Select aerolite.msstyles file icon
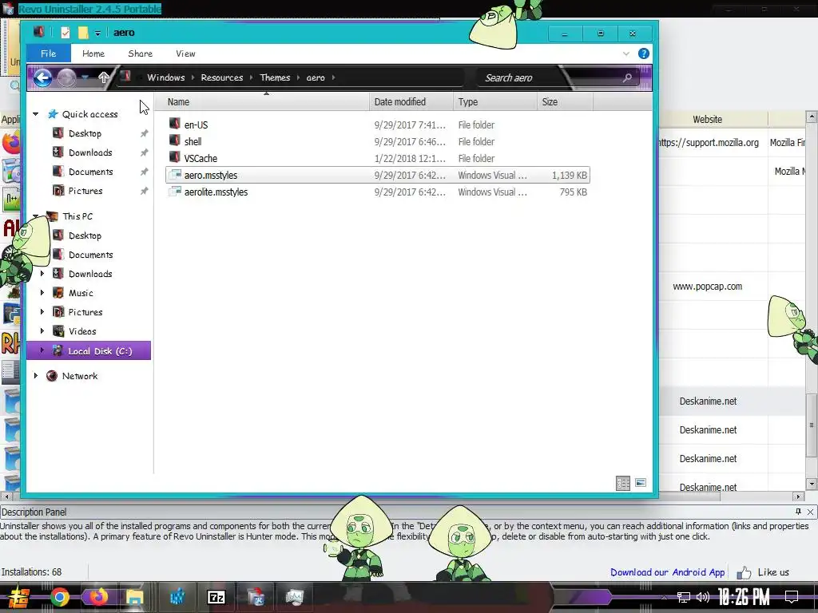The height and width of the screenshot is (613, 818). tap(175, 192)
